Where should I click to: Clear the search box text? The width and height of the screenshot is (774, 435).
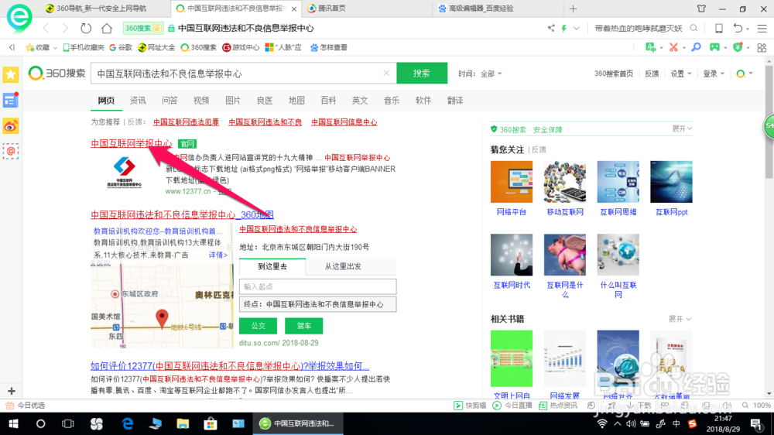click(x=386, y=73)
